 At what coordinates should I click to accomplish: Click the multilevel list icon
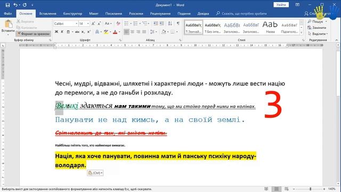[145, 23]
